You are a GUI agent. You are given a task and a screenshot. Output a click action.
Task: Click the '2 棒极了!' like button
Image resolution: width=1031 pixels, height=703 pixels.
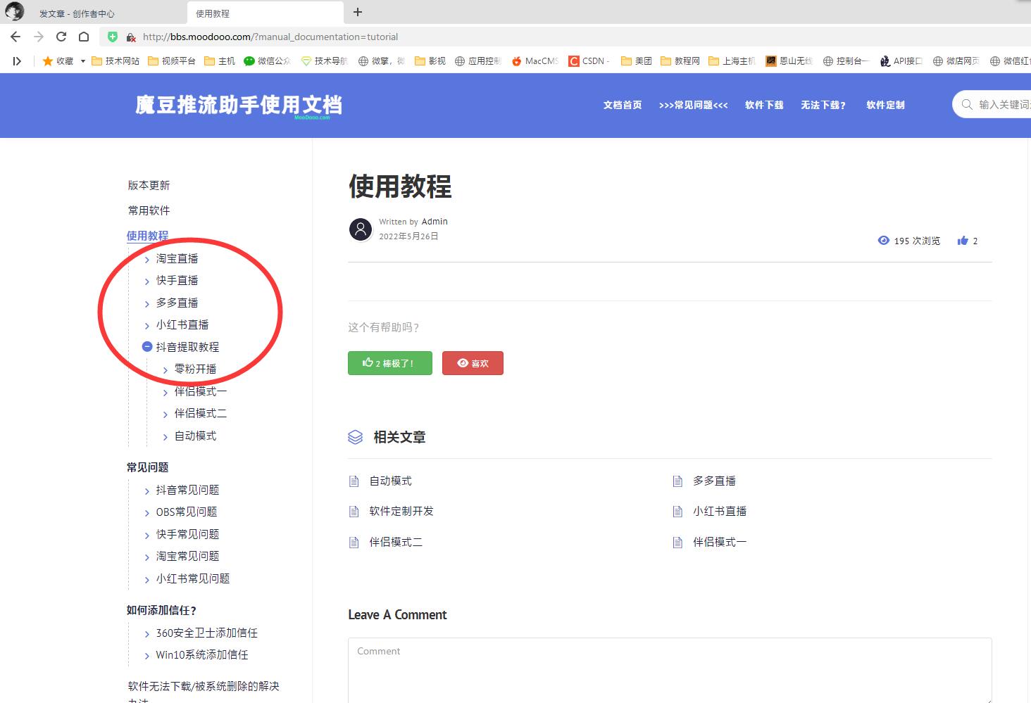[389, 363]
